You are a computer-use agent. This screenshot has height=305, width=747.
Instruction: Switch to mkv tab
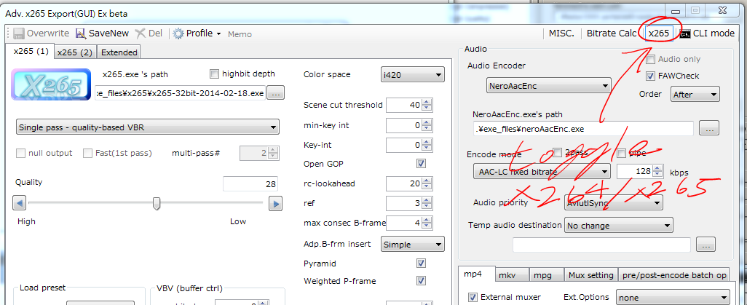coord(513,275)
